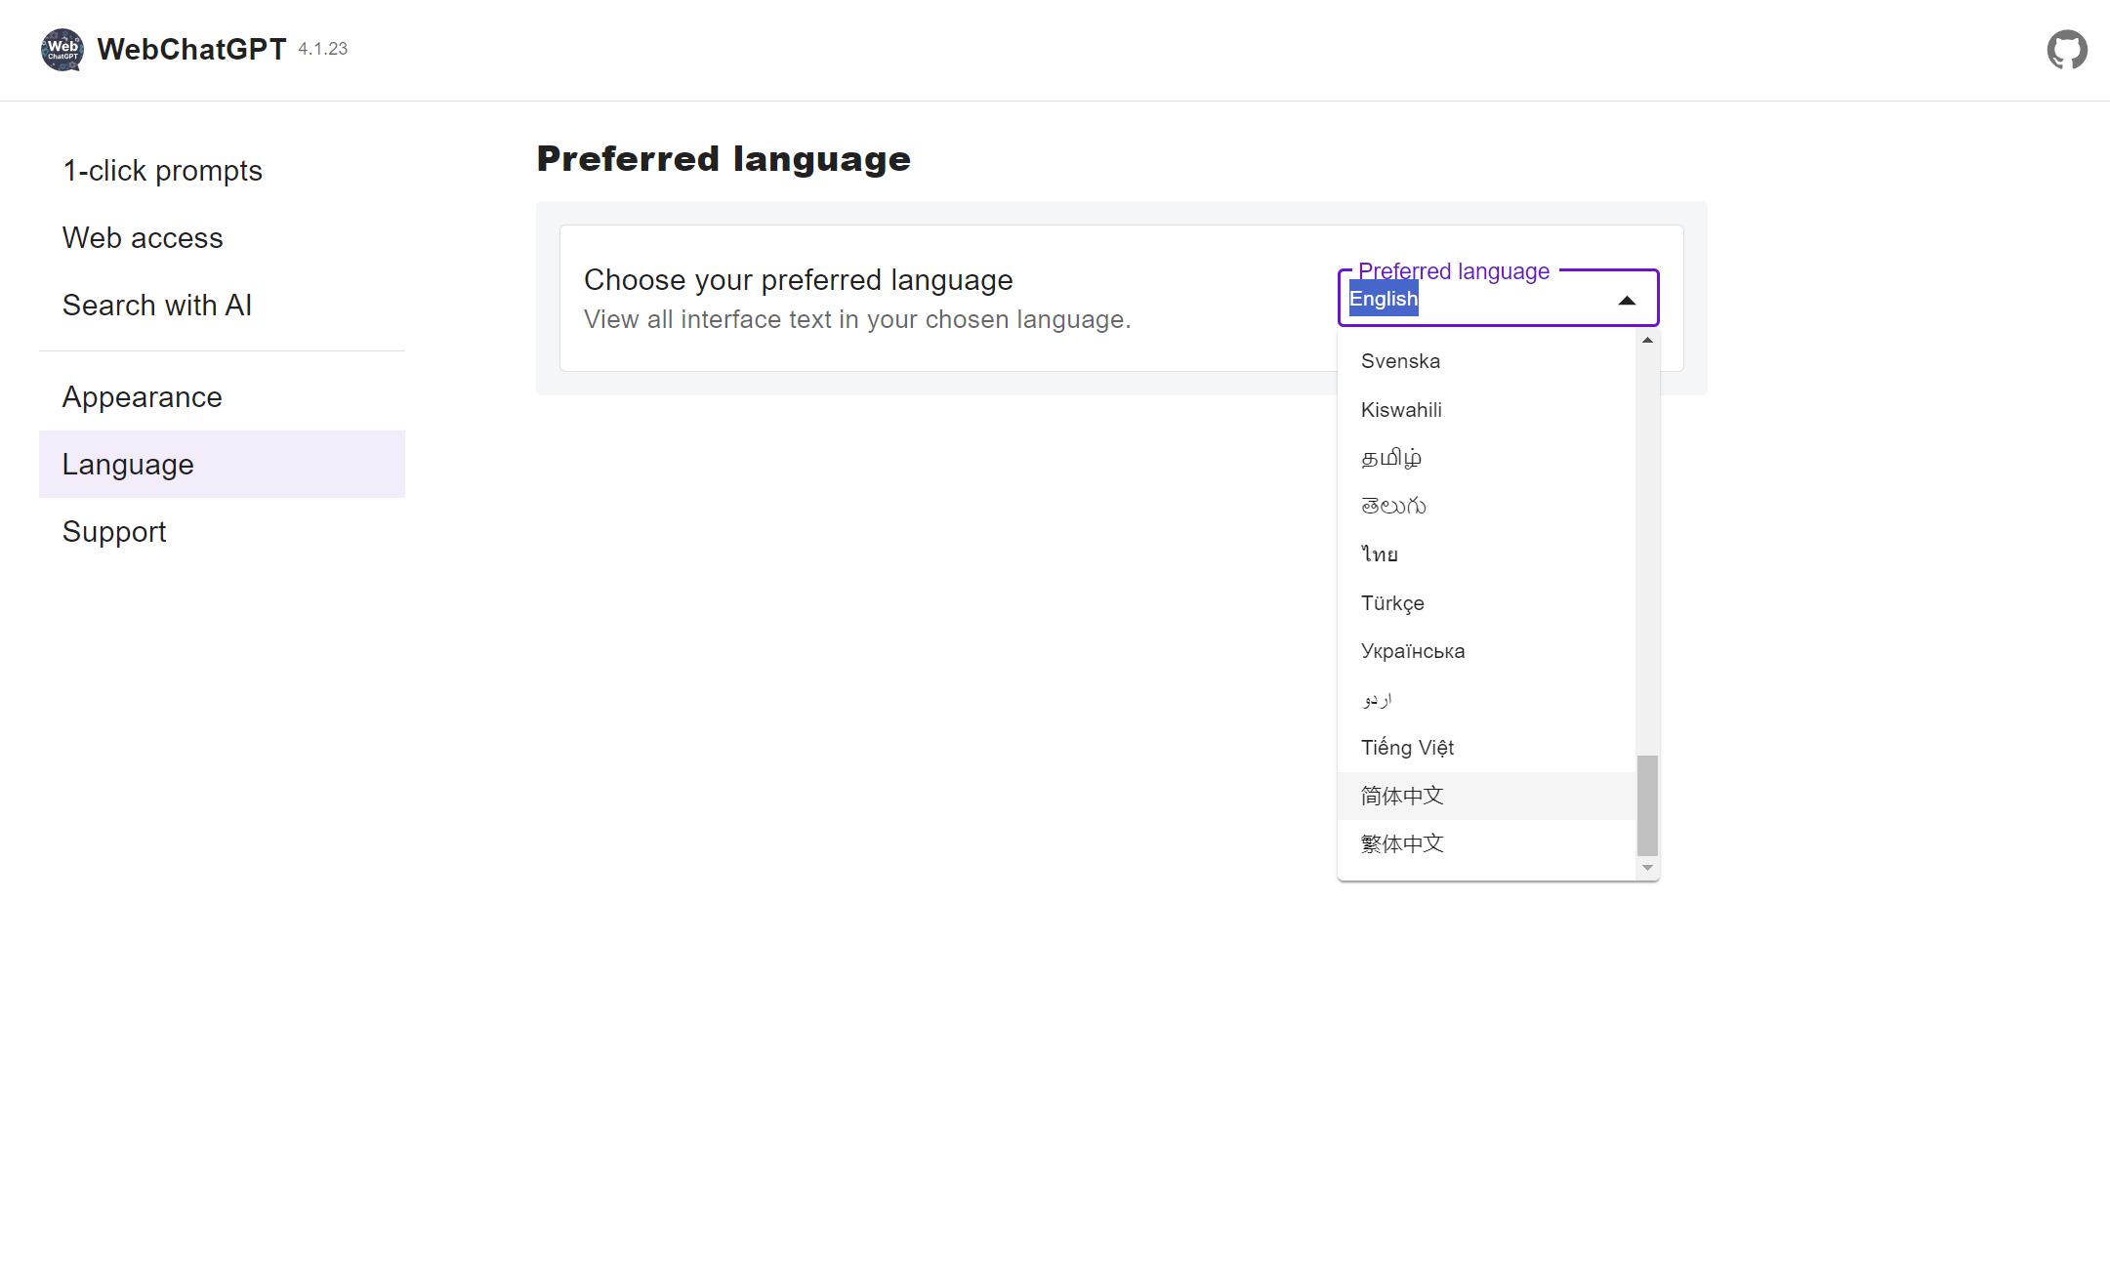Image resolution: width=2110 pixels, height=1271 pixels.
Task: Choose Türkçe from the list
Action: point(1487,603)
